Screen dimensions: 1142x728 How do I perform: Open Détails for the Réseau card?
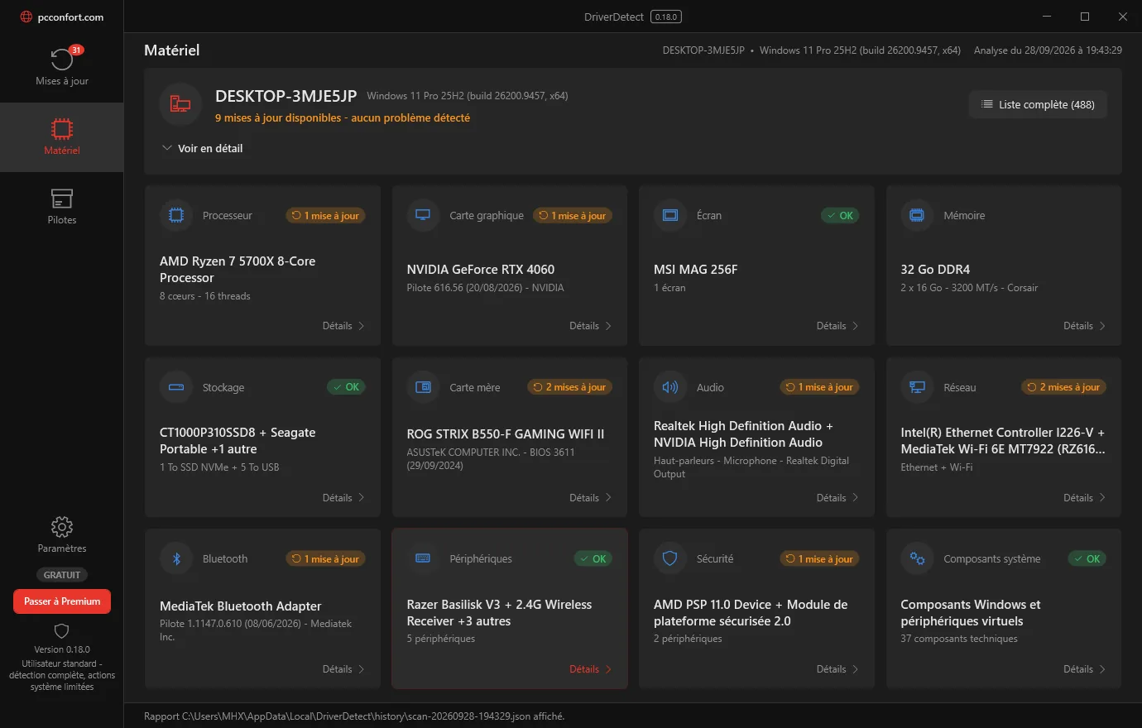coord(1084,498)
